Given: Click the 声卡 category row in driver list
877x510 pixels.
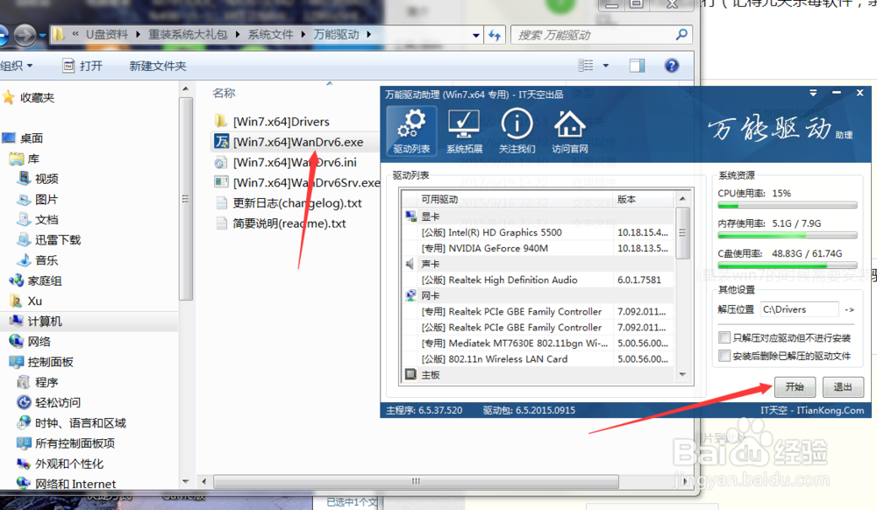Looking at the screenshot, I should point(538,264).
